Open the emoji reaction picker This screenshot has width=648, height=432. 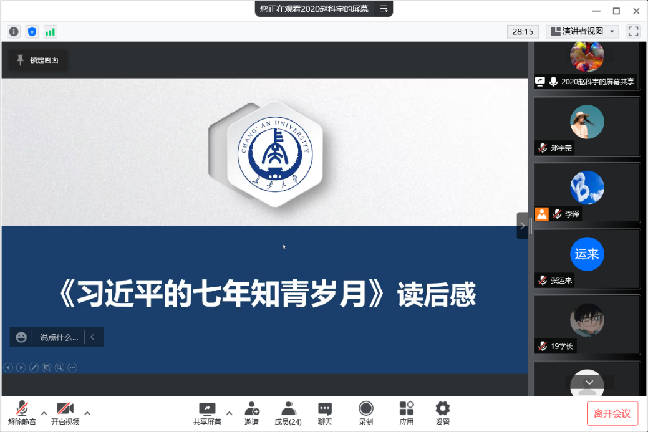21,337
